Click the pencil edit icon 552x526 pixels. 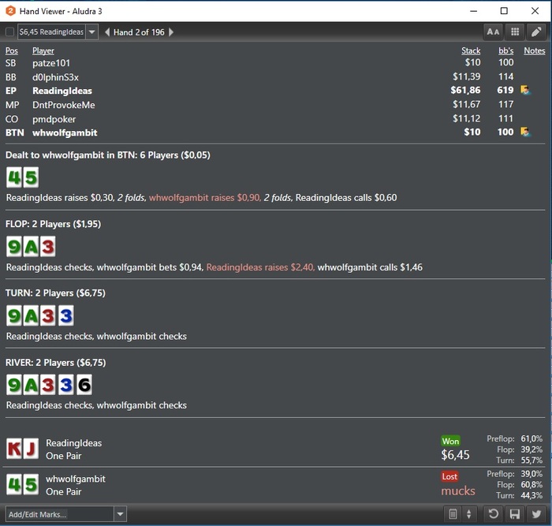pyautogui.click(x=535, y=32)
